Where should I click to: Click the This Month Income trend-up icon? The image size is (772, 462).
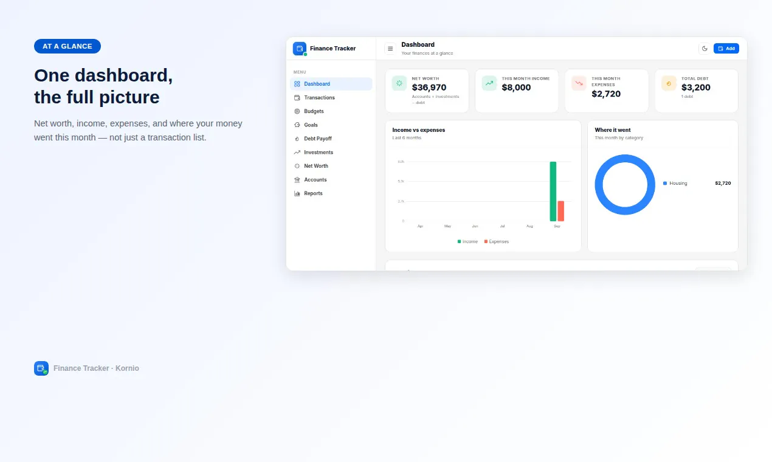489,83
